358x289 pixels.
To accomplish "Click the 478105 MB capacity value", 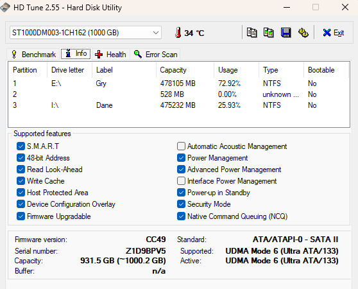I will pyautogui.click(x=178, y=83).
